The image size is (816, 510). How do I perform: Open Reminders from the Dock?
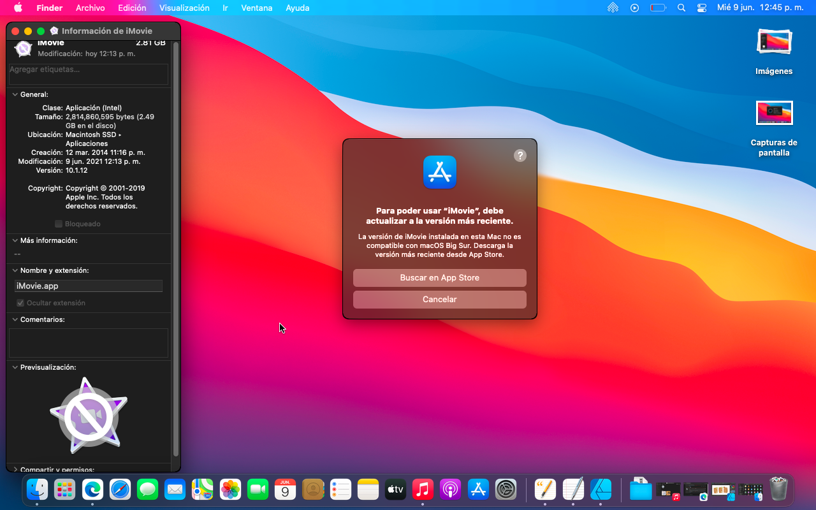[x=340, y=490]
